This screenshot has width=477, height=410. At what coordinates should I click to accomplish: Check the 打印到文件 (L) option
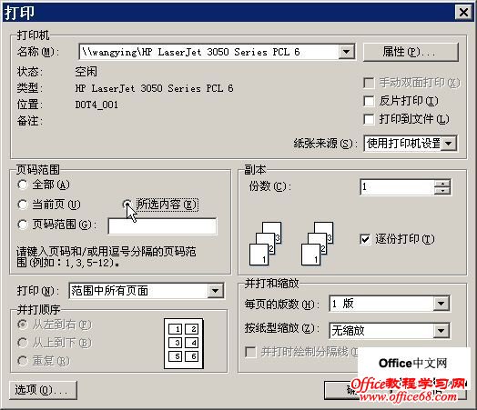click(369, 119)
